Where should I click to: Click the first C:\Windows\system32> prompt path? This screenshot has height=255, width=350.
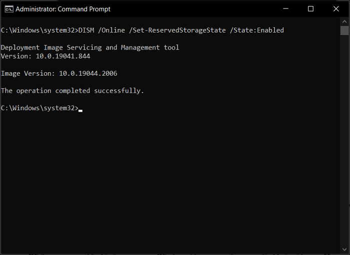pyautogui.click(x=39, y=31)
